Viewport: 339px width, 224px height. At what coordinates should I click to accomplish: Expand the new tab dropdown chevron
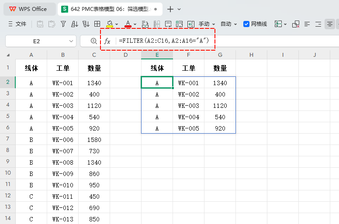pyautogui.click(x=179, y=9)
